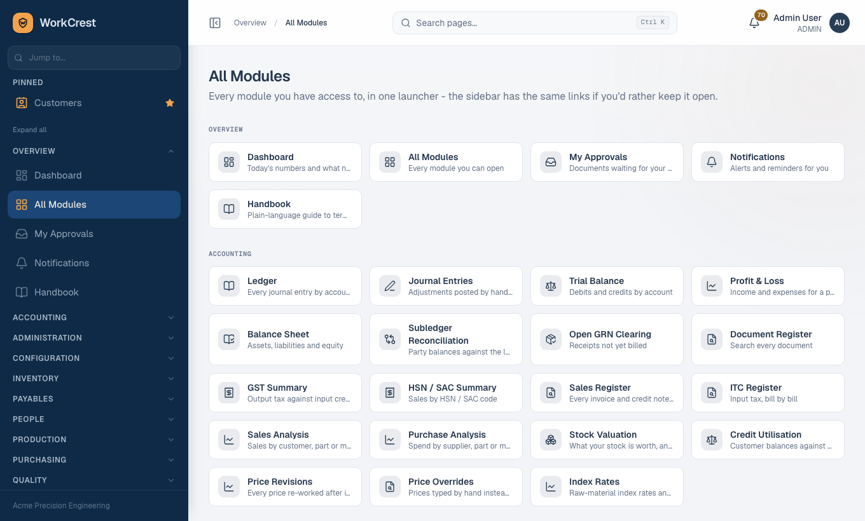Open the GST Summary receipt icon
The width and height of the screenshot is (865, 521).
[229, 393]
